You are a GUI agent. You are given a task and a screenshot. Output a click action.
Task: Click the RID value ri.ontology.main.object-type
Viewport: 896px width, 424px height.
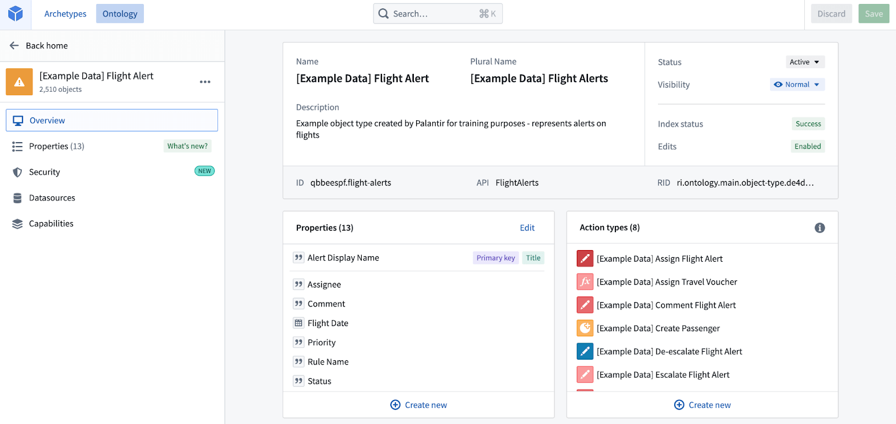(745, 182)
